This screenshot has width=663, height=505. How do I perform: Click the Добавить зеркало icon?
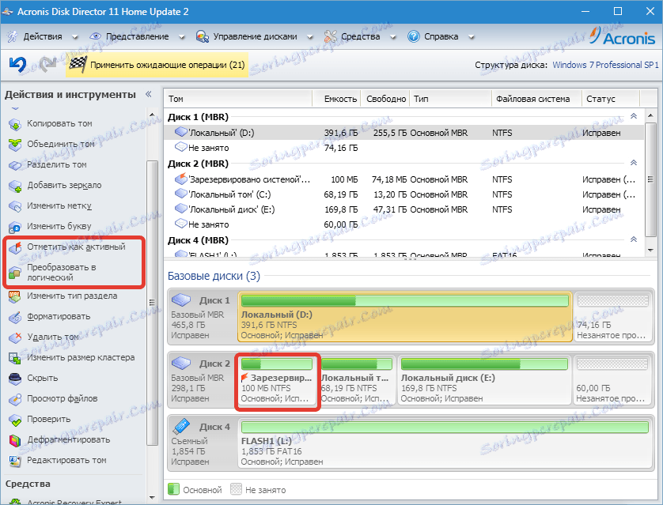(15, 186)
